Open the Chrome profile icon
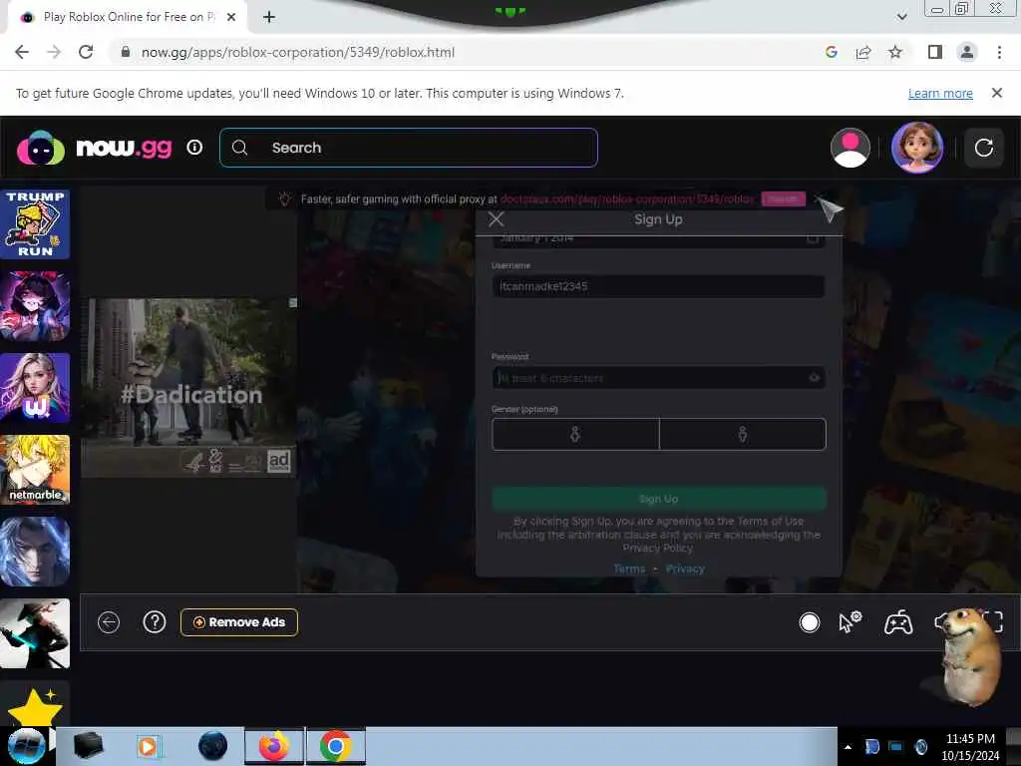This screenshot has width=1021, height=766. [967, 52]
